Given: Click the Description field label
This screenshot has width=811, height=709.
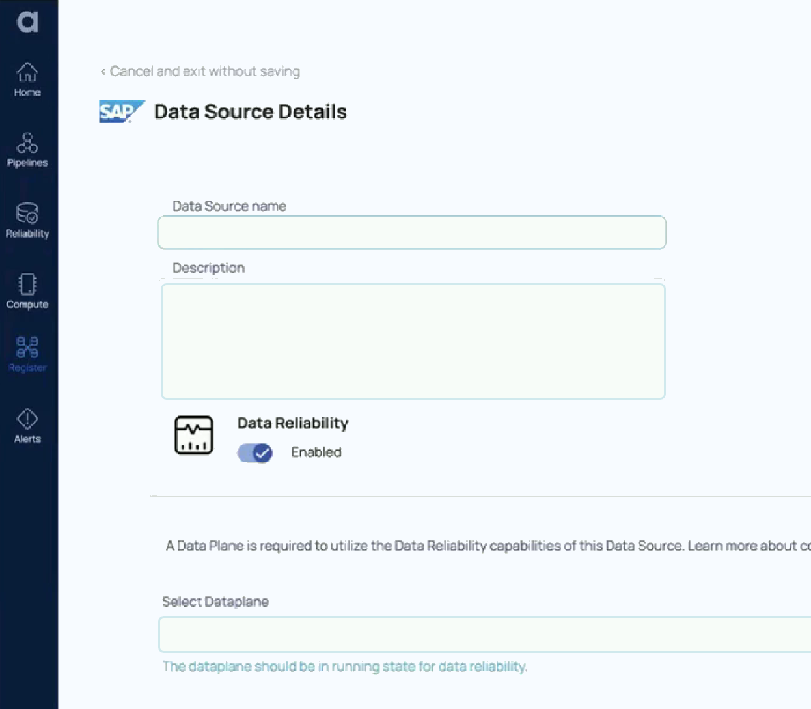Looking at the screenshot, I should click(x=208, y=268).
